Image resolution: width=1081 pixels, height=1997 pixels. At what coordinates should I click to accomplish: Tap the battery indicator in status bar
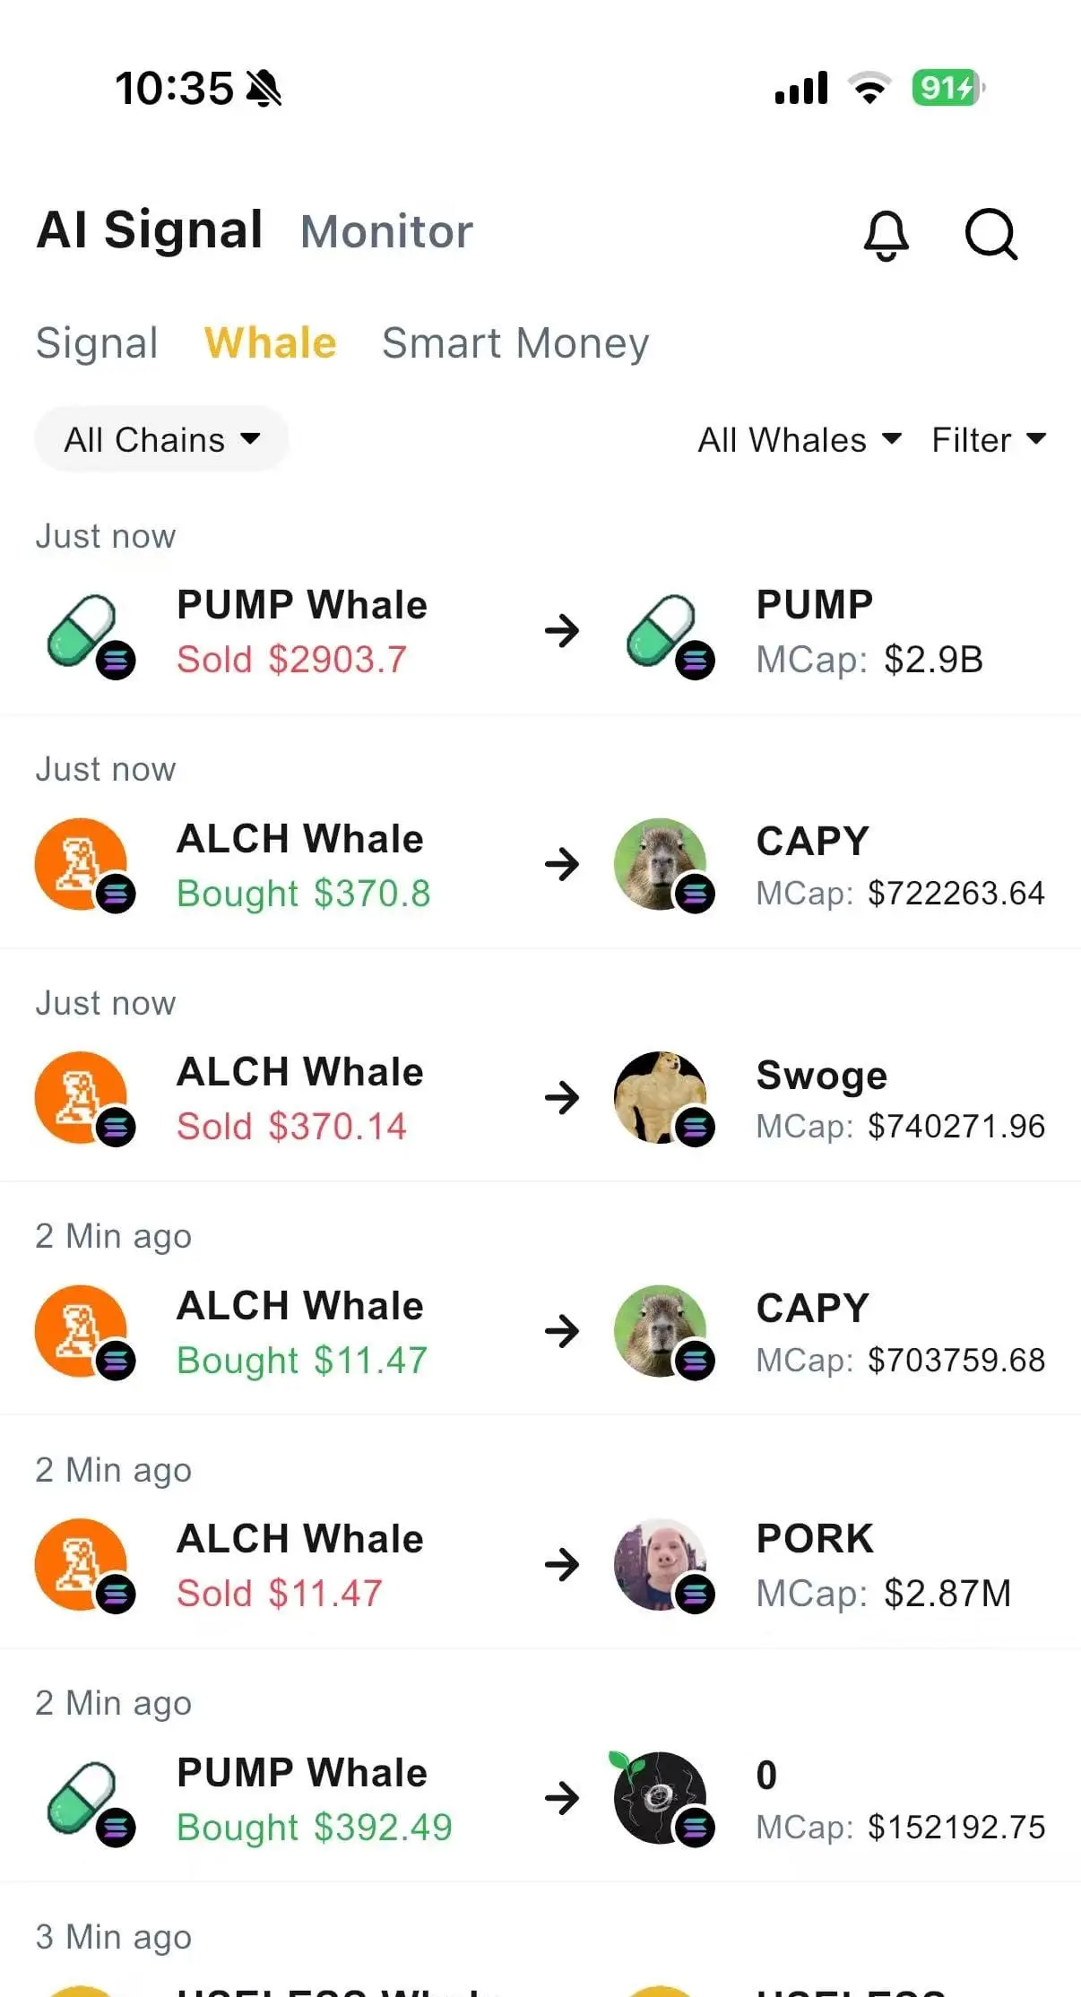[x=948, y=88]
